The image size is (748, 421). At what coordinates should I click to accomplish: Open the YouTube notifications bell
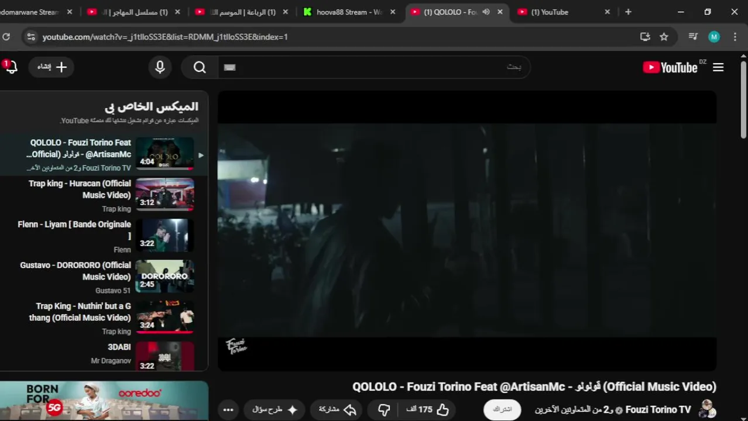(11, 67)
